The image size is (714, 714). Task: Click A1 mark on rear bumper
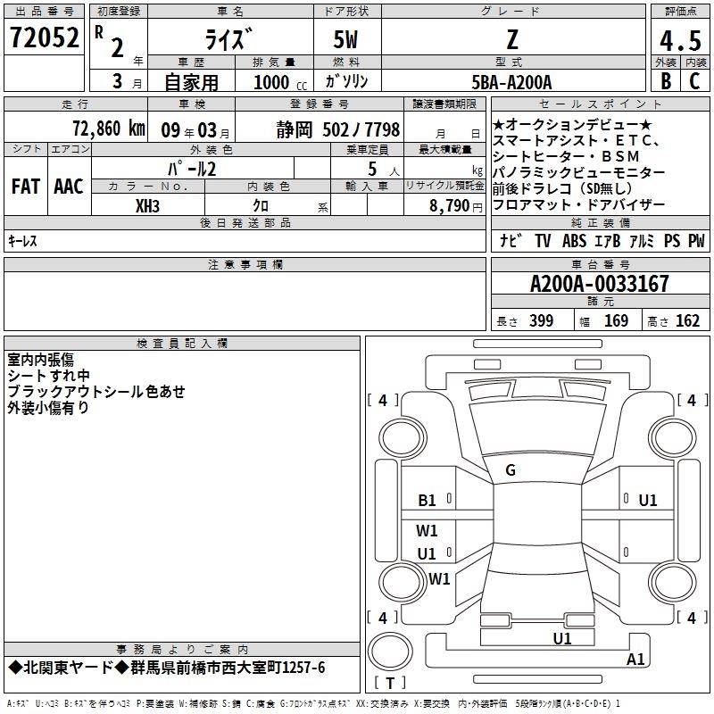point(635,659)
